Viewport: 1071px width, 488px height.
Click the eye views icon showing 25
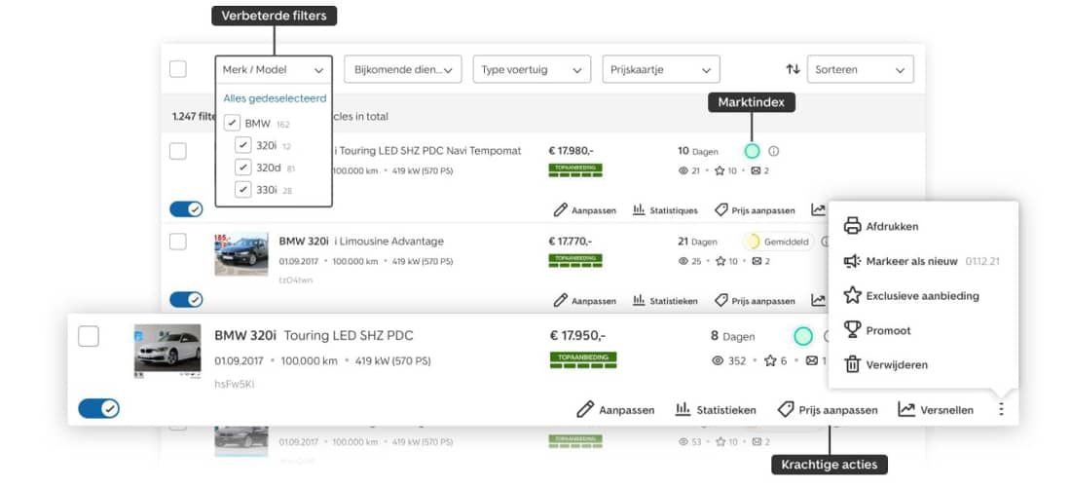point(683,261)
